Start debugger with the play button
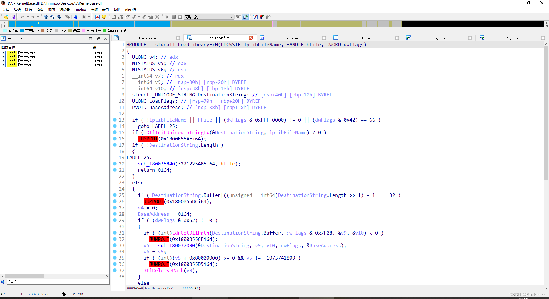This screenshot has width=549, height=299. tap(167, 17)
